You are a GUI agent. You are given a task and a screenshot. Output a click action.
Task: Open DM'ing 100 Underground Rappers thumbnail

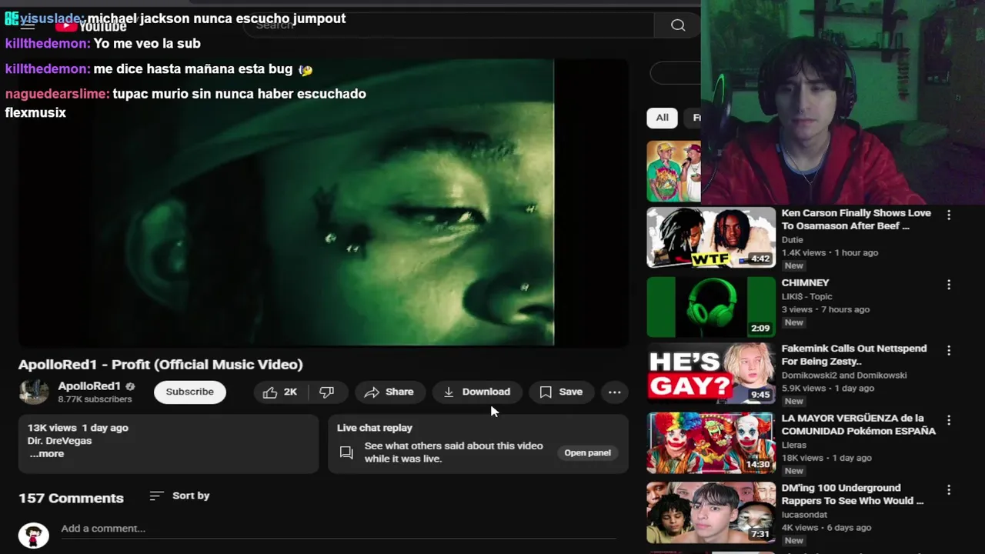(711, 512)
